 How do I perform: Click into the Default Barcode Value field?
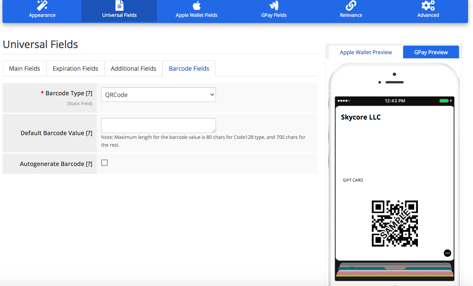[x=158, y=125]
